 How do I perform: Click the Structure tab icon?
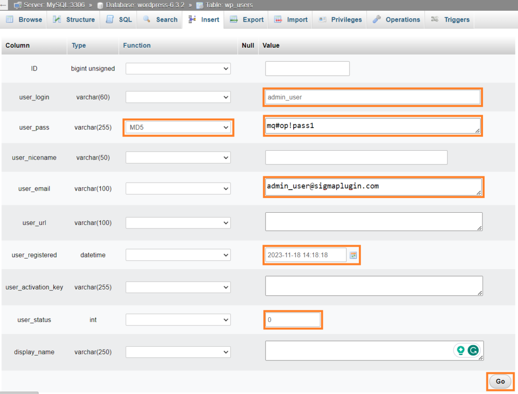(57, 20)
